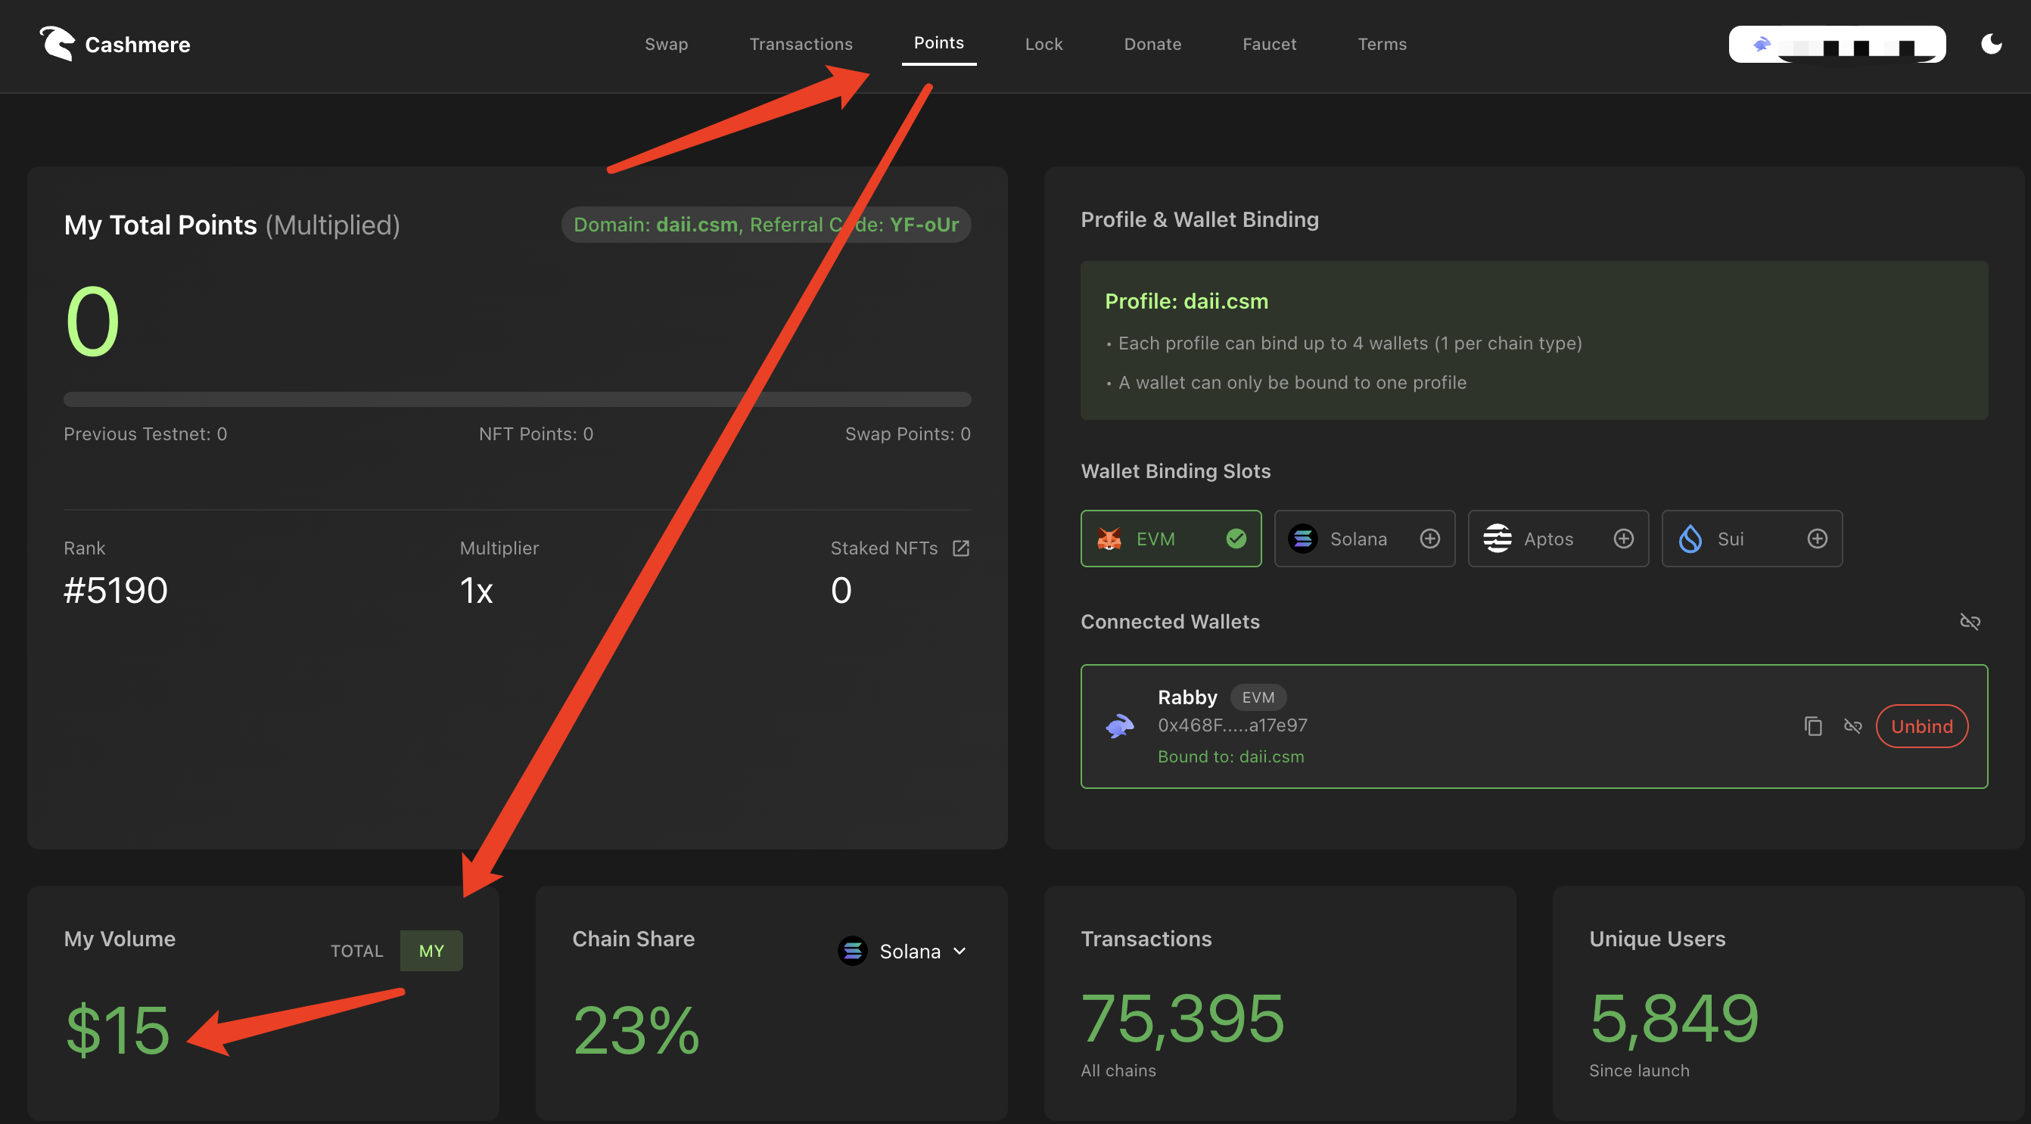
Task: Click the 'Wallet Binding Slots' heading
Action: pyautogui.click(x=1176, y=470)
